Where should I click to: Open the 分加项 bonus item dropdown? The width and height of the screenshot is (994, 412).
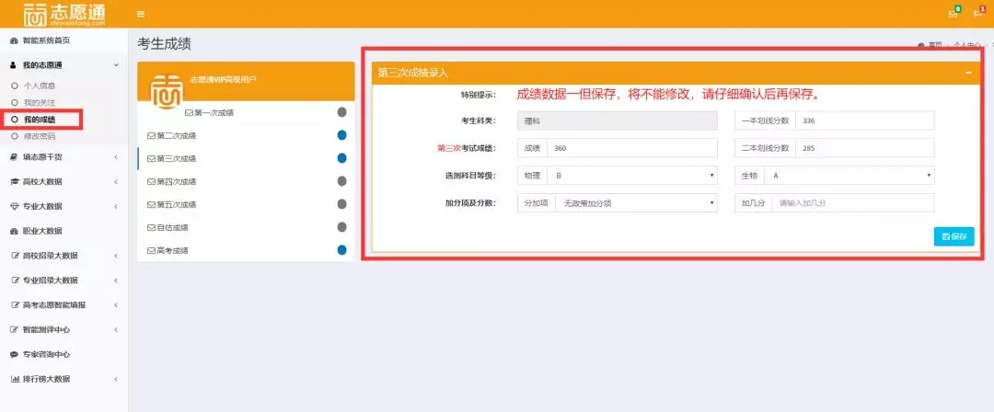click(635, 203)
